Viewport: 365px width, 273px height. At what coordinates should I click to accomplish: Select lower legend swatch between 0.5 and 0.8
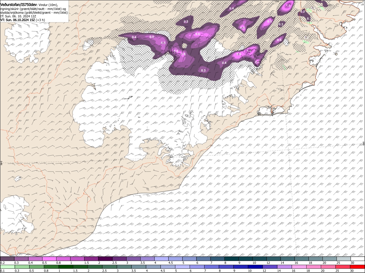coord(37,267)
